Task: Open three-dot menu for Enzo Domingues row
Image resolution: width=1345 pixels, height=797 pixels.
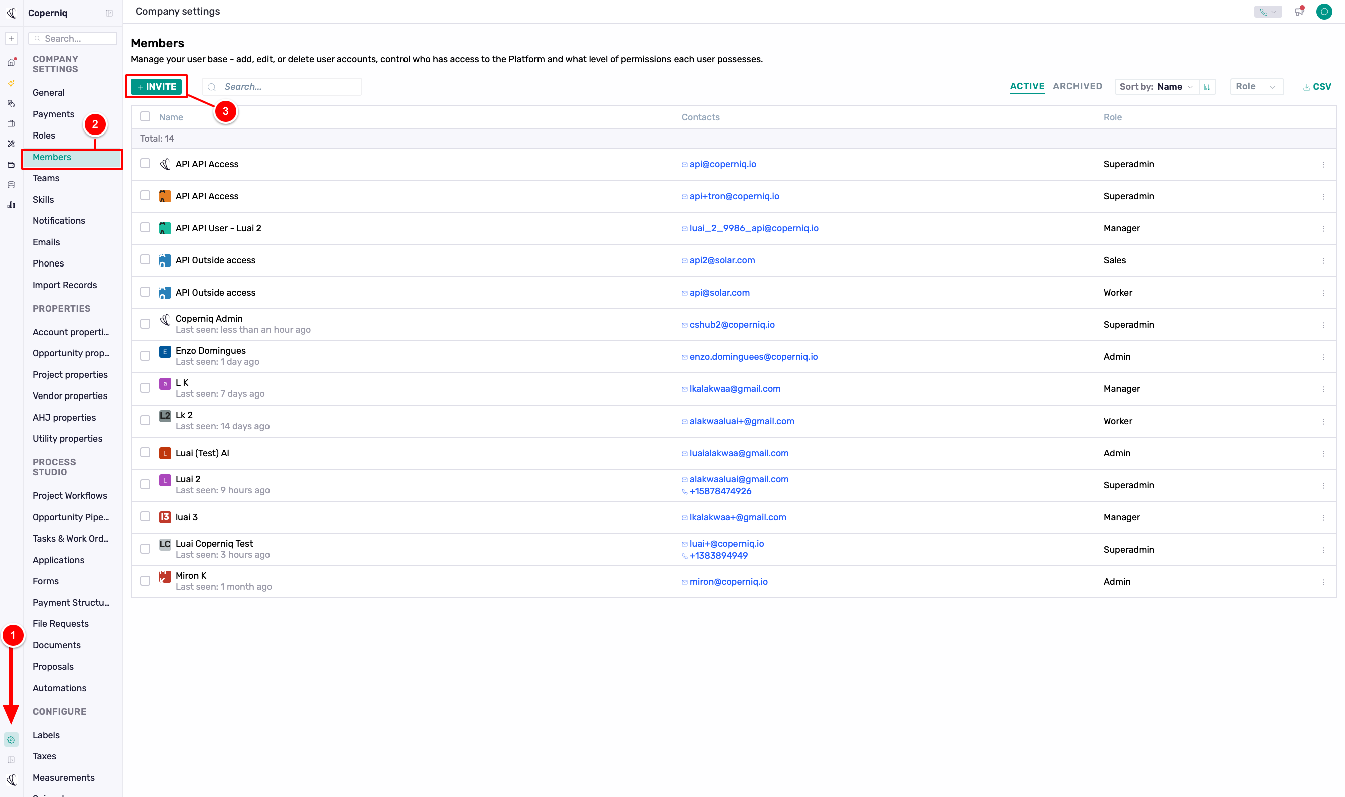Action: [1323, 357]
